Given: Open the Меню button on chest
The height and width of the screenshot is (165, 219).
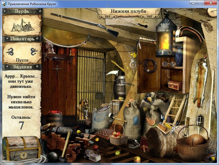Looking at the screenshot, I should coord(32,155).
